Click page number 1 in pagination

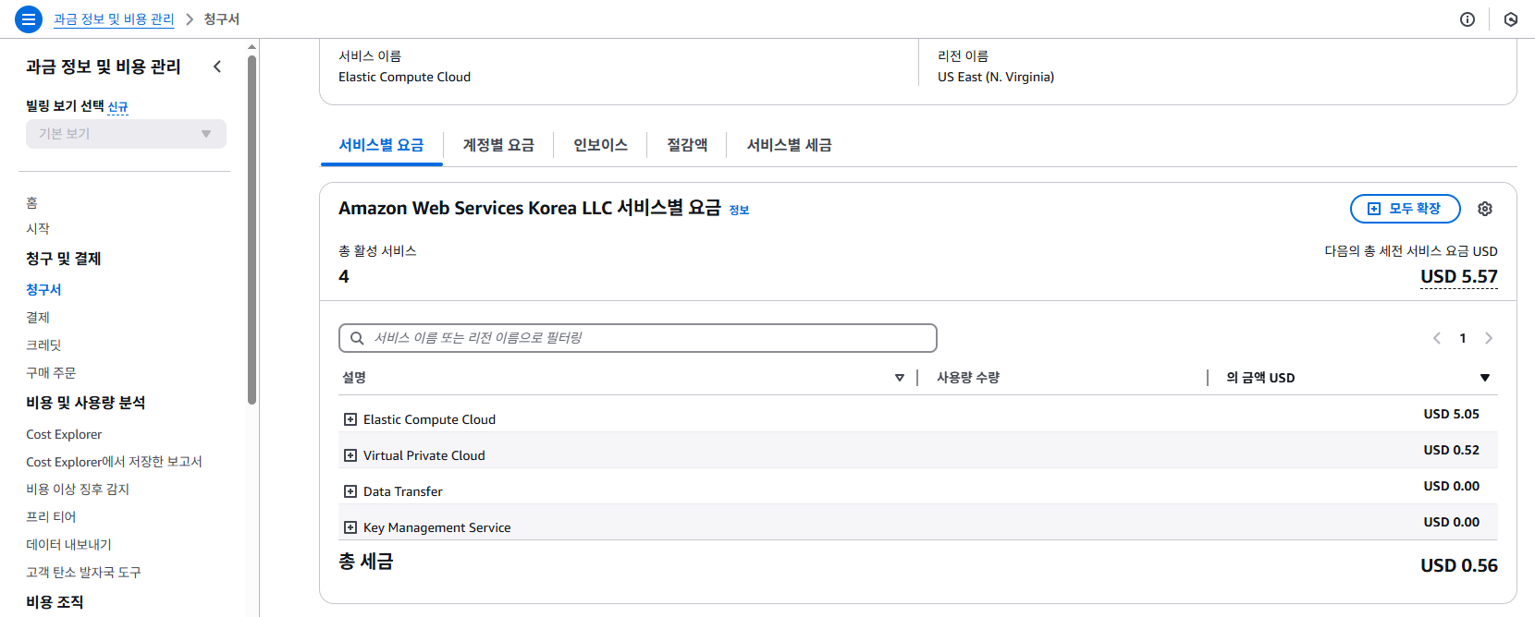pos(1463,338)
